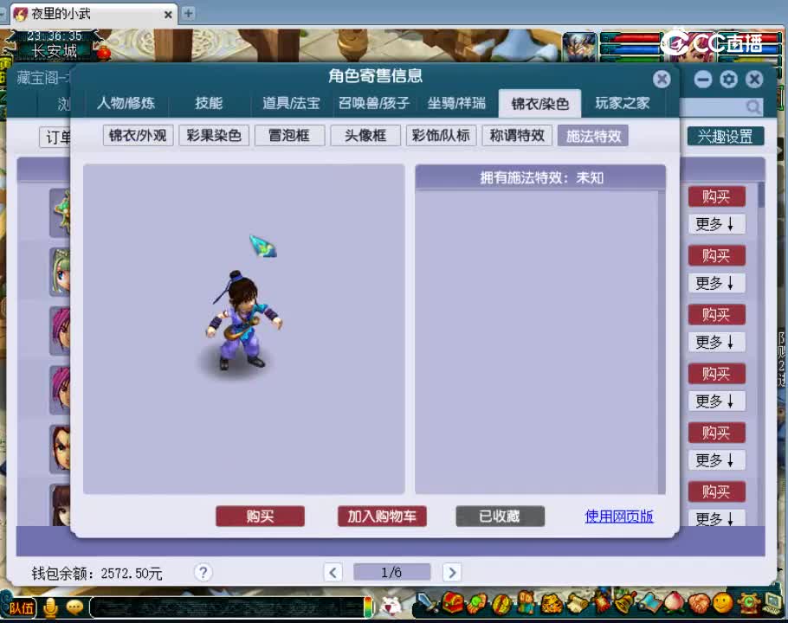Open the smiley face friends icon
The image size is (788, 623).
coord(723,603)
